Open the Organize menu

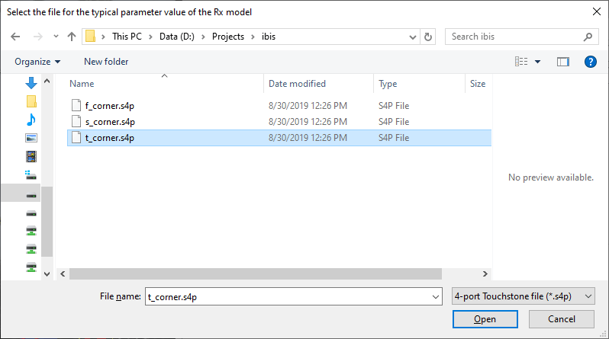(x=37, y=62)
